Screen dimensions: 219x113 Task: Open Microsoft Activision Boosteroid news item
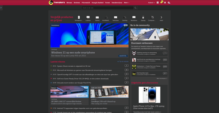(x=85, y=70)
